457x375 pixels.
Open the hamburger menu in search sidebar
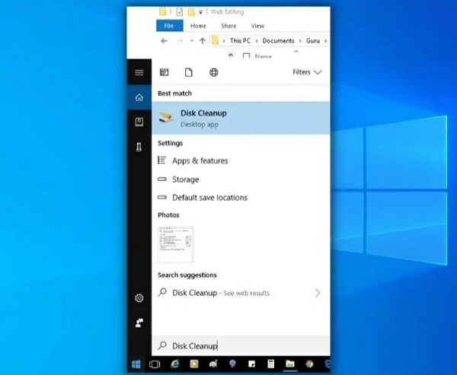[139, 72]
